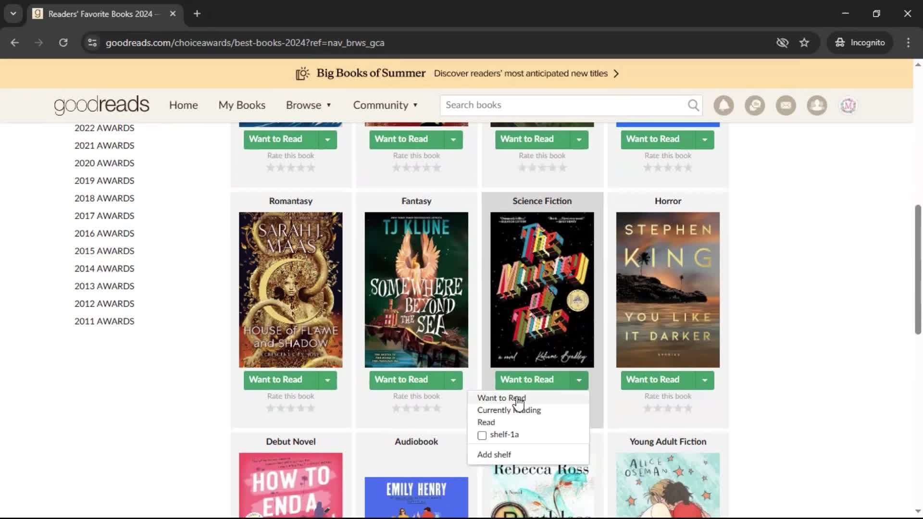Click the third-party cookies blocked eye icon
This screenshot has width=923, height=519.
pyautogui.click(x=782, y=43)
